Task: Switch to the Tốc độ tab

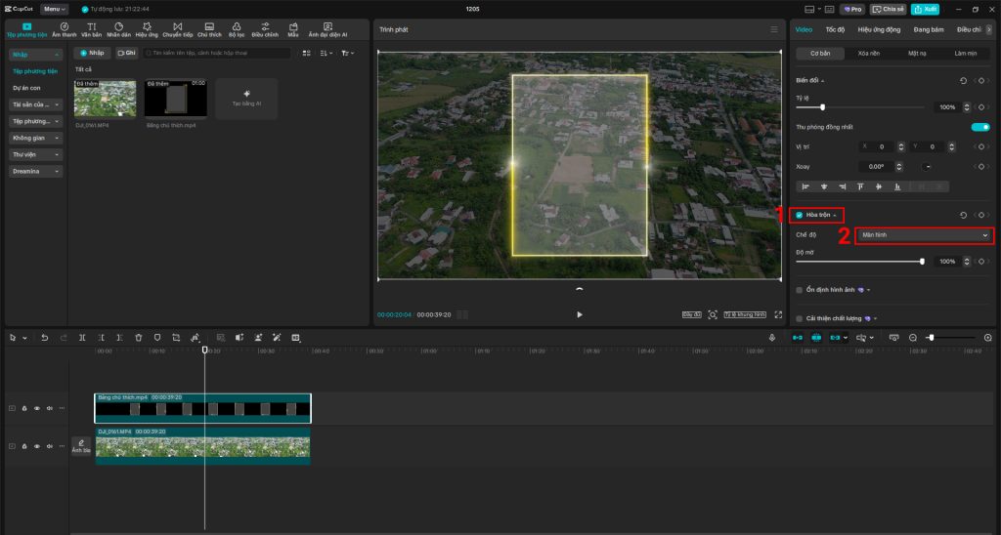Action: [x=835, y=30]
